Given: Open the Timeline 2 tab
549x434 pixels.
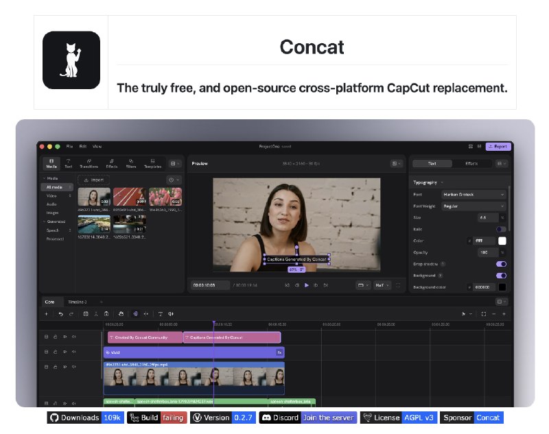Looking at the screenshot, I should 78,302.
